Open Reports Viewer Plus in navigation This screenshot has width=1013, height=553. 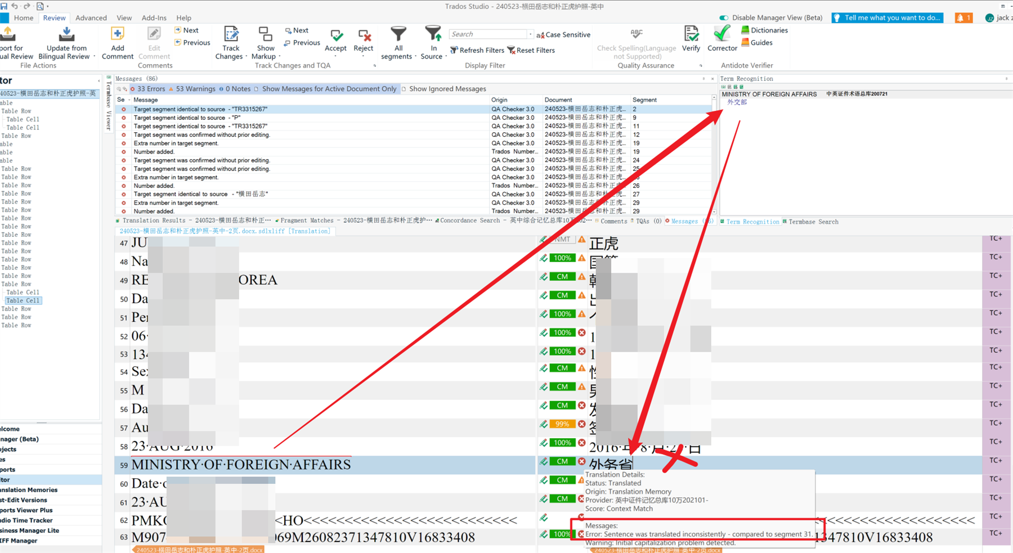(26, 510)
